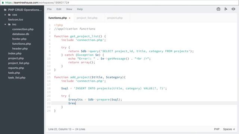This screenshot has width=239, height=134.
Task: Open header.php in the file tree
Action: coord(20,49)
